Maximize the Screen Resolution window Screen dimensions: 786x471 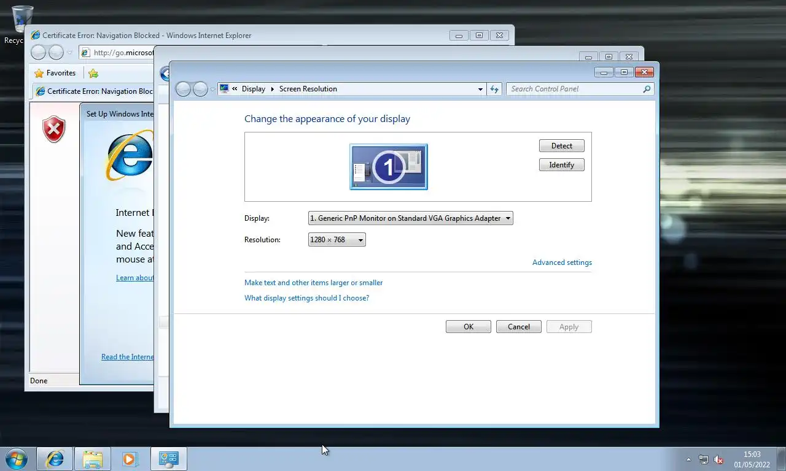624,72
